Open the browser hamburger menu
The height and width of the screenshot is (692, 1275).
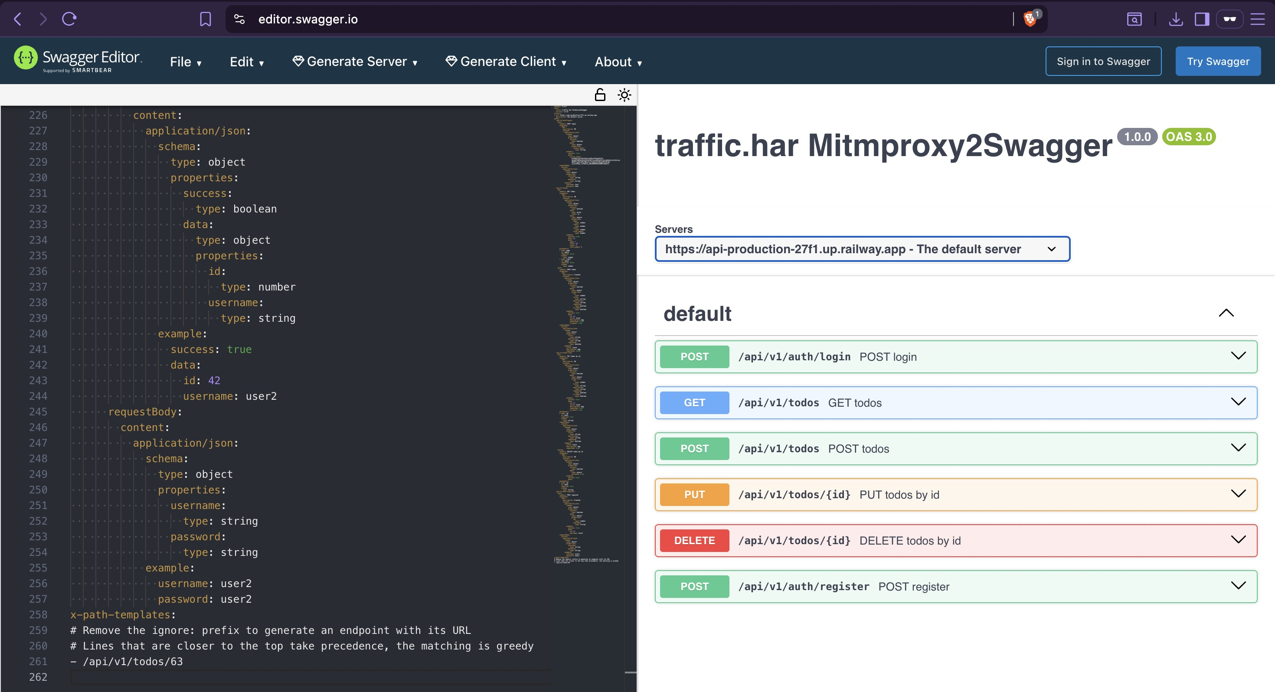1258,20
